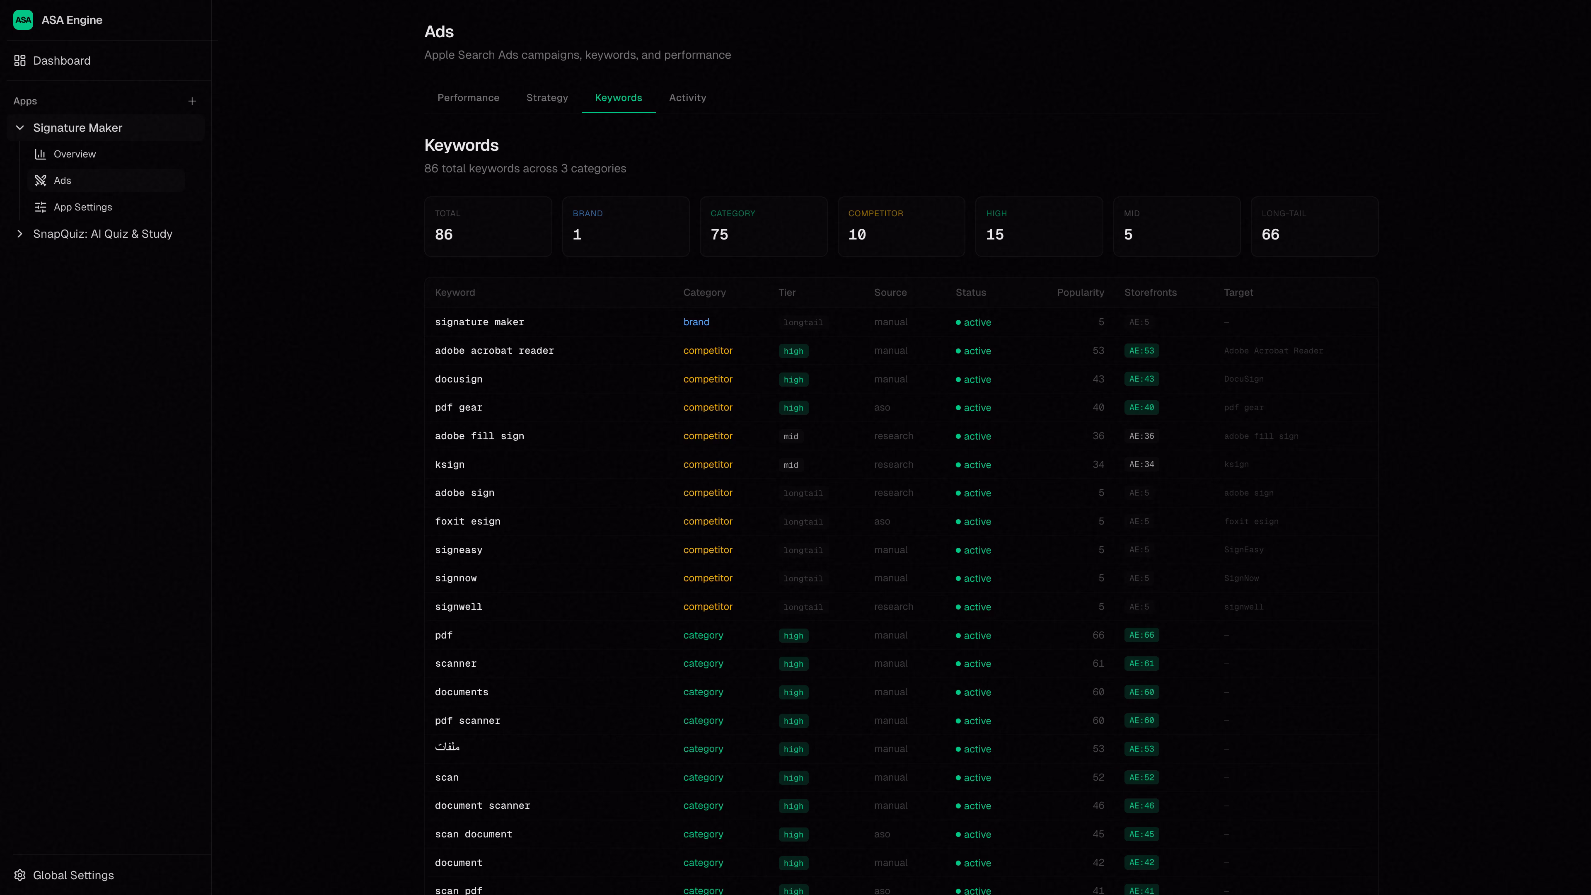Open the Dashboard grid icon
Screen dimensions: 1591x895
click(x=20, y=60)
